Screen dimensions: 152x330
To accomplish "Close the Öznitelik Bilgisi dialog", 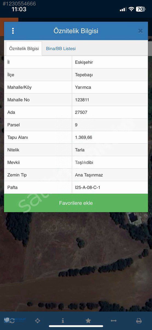I will pyautogui.click(x=140, y=31).
